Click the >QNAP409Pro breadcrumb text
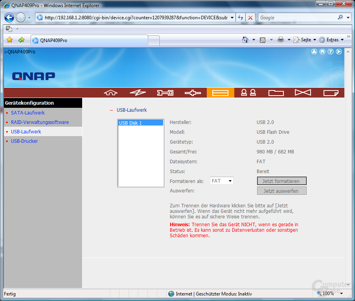Screen dimensions: 355x301 (x=20, y=52)
